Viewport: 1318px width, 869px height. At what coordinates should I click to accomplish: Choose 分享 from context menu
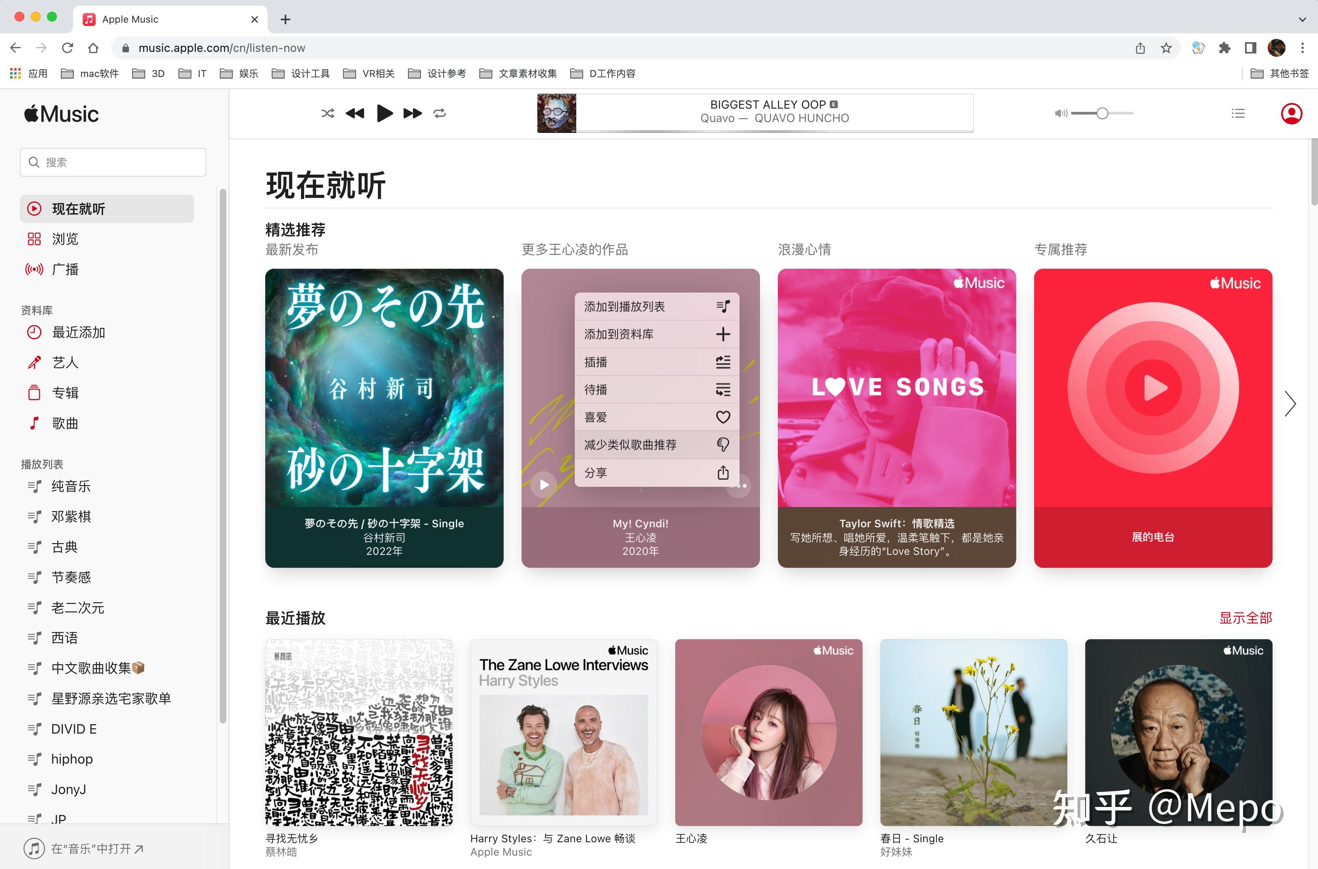pyautogui.click(x=657, y=473)
